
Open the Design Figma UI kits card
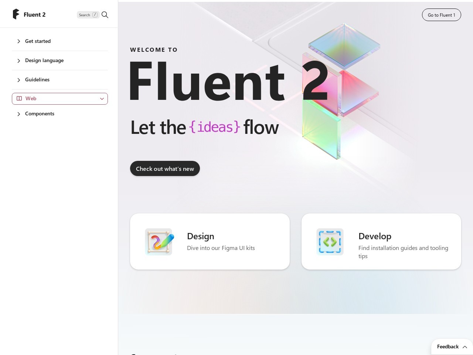210,241
